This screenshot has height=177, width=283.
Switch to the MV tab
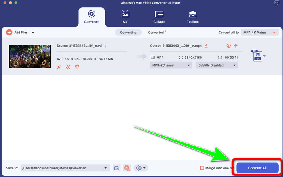click(125, 17)
